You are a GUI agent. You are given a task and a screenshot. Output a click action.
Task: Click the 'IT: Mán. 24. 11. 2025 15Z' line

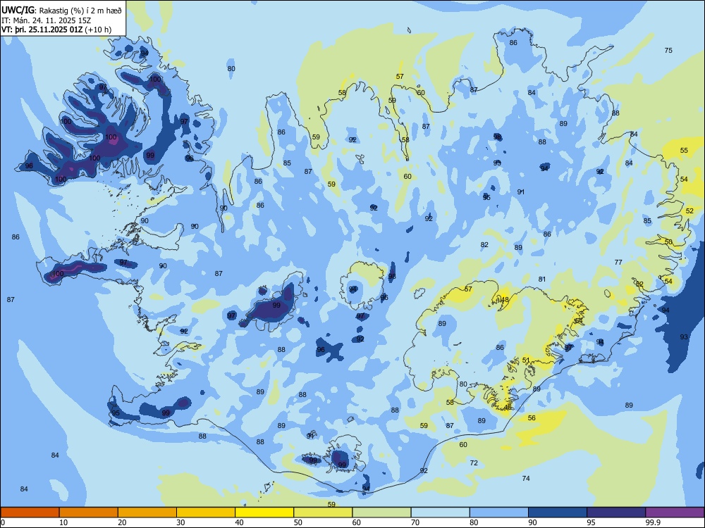[46, 20]
